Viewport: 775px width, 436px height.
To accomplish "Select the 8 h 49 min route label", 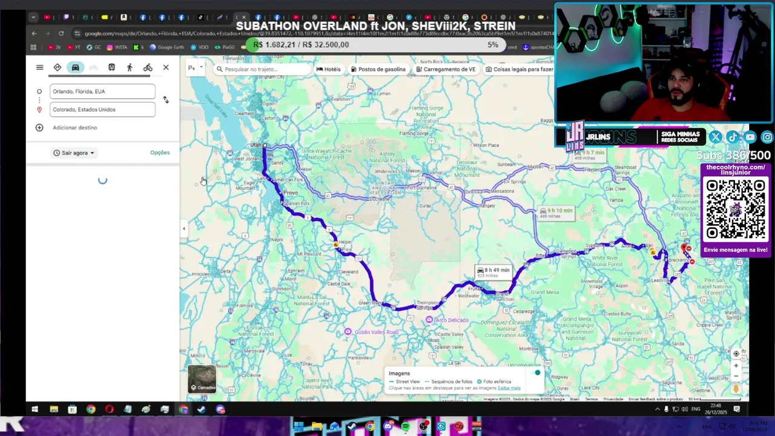I will pos(493,272).
